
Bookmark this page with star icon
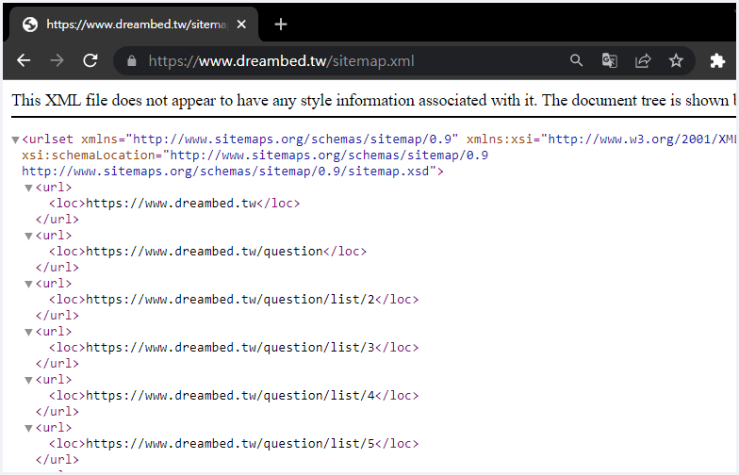pyautogui.click(x=676, y=61)
